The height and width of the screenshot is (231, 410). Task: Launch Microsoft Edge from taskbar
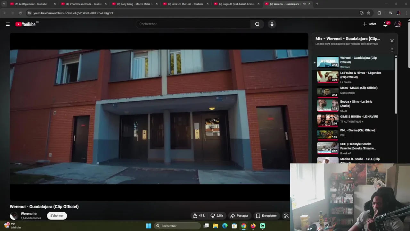click(x=225, y=226)
